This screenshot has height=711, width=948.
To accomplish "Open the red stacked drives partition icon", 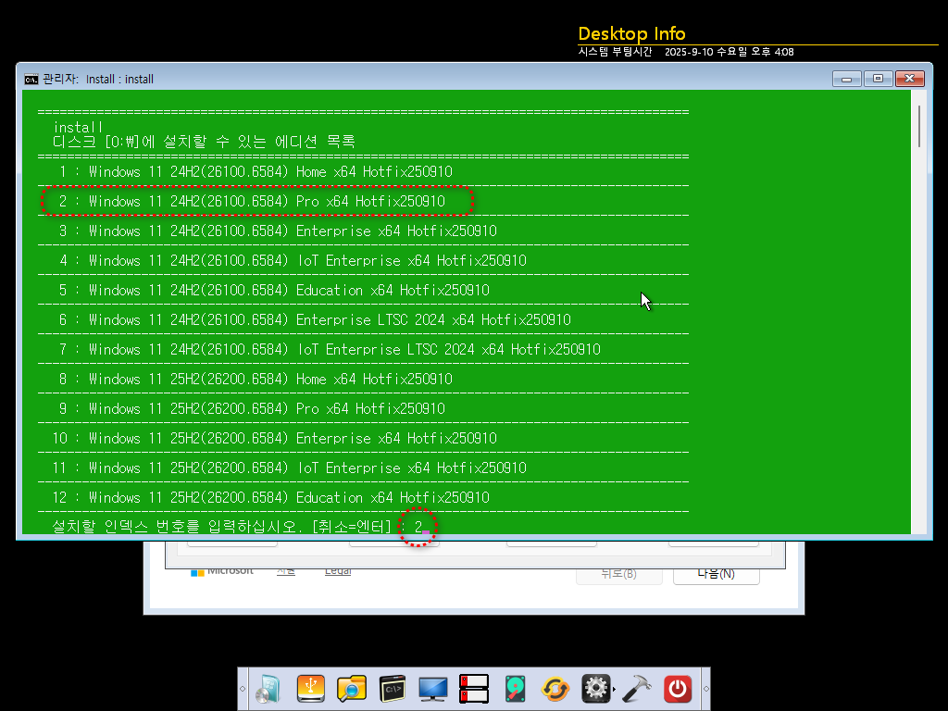I will tap(473, 689).
